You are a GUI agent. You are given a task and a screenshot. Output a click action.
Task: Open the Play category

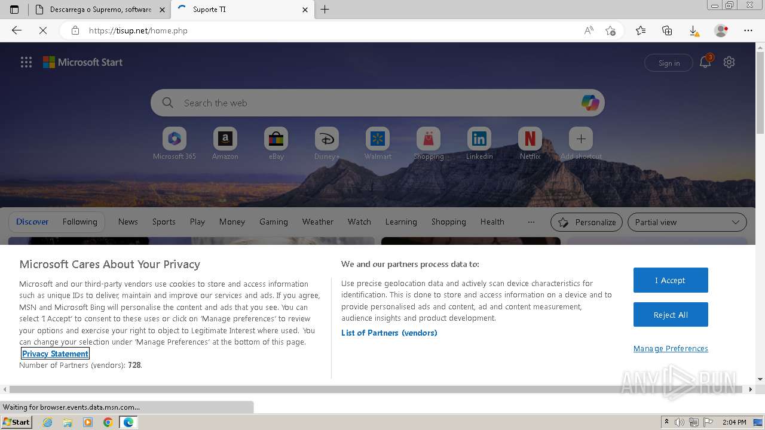[x=197, y=222]
